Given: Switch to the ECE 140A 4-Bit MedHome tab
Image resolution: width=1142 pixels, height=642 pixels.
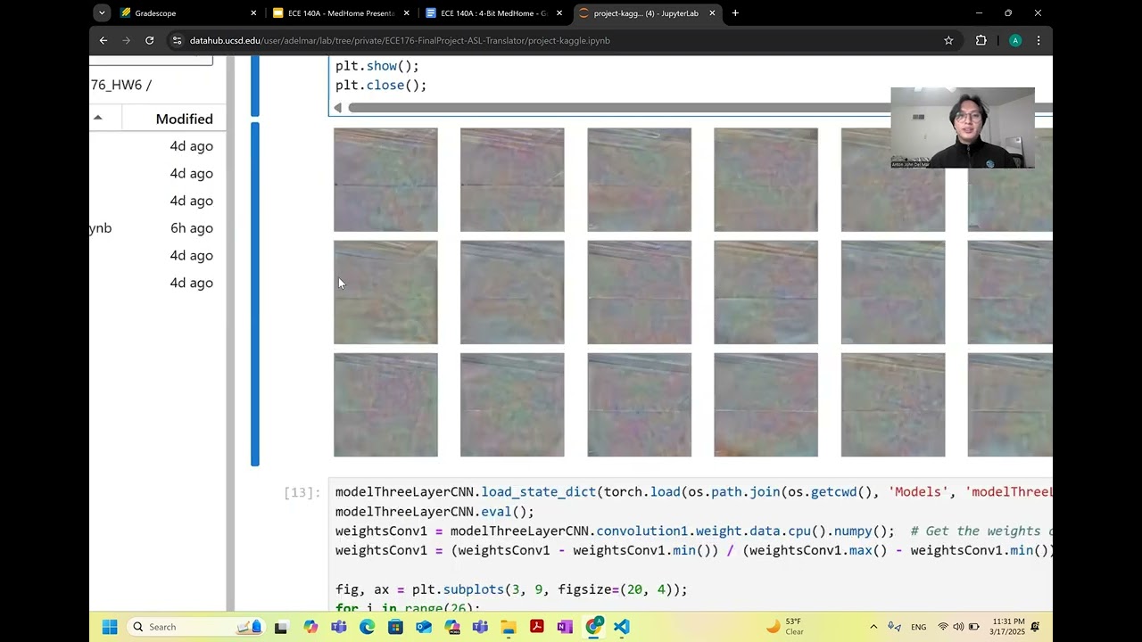Looking at the screenshot, I should (493, 13).
